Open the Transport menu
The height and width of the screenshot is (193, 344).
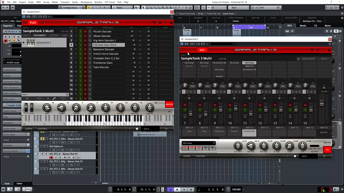pyautogui.click(x=65, y=2)
